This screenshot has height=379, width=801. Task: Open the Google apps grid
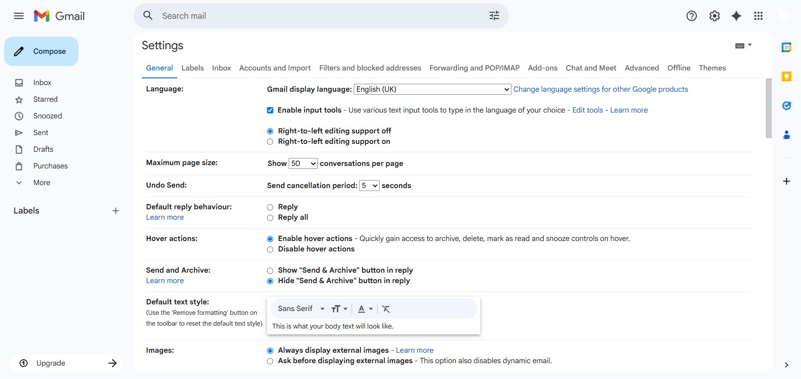(x=758, y=16)
